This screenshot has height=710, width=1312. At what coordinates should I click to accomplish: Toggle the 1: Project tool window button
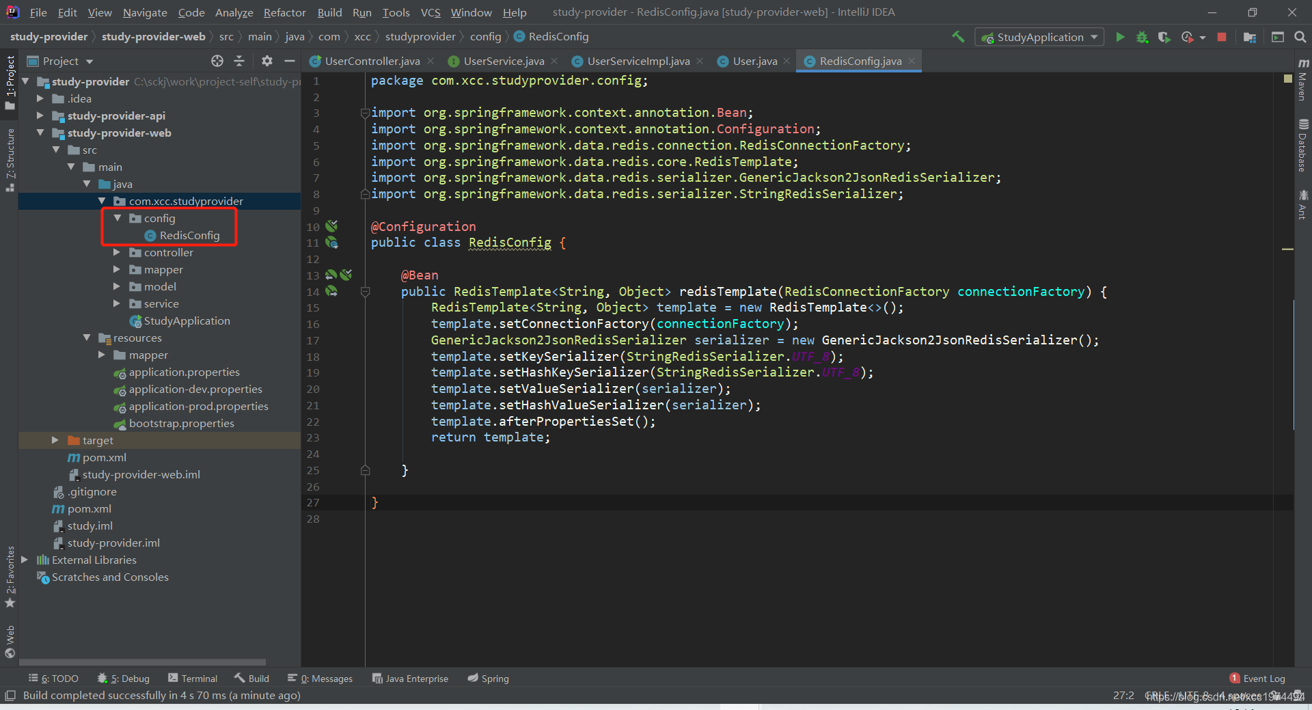pos(10,83)
